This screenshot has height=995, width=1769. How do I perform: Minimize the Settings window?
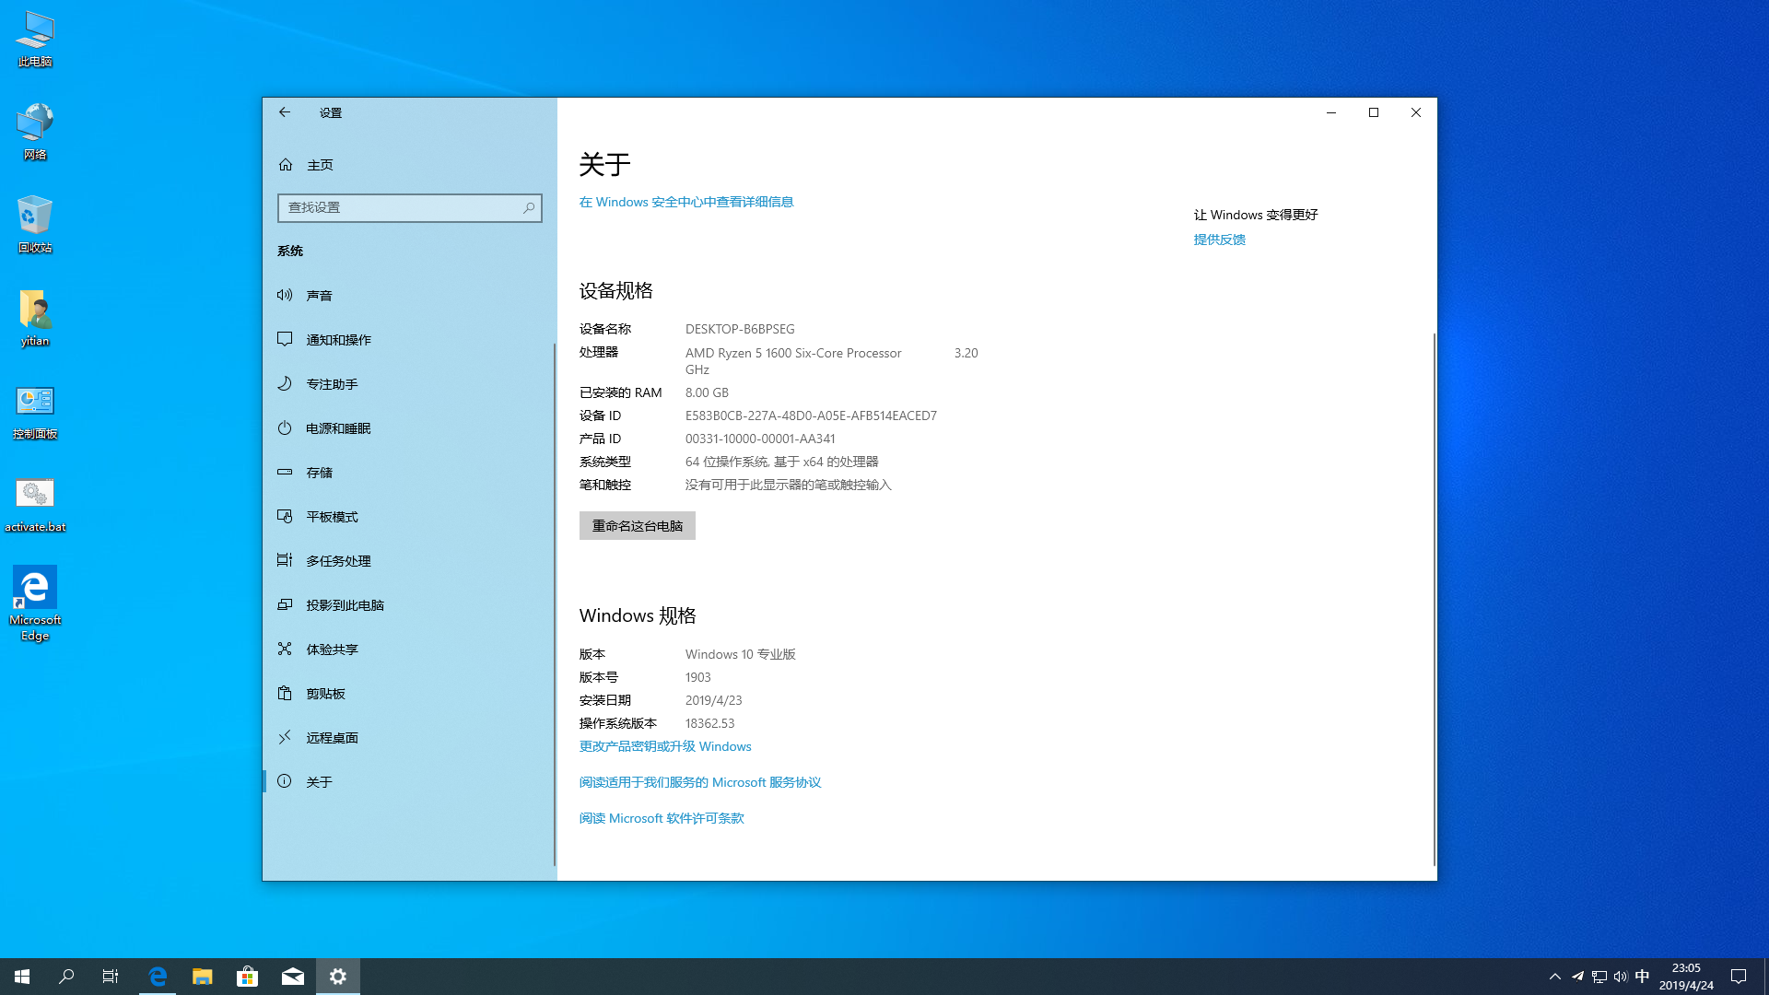(1331, 112)
